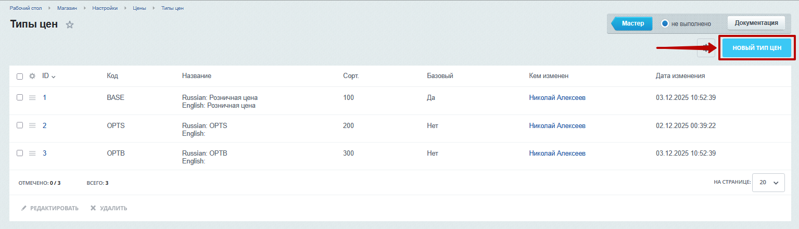Open actions menu icon for BASE row

pyautogui.click(x=32, y=97)
